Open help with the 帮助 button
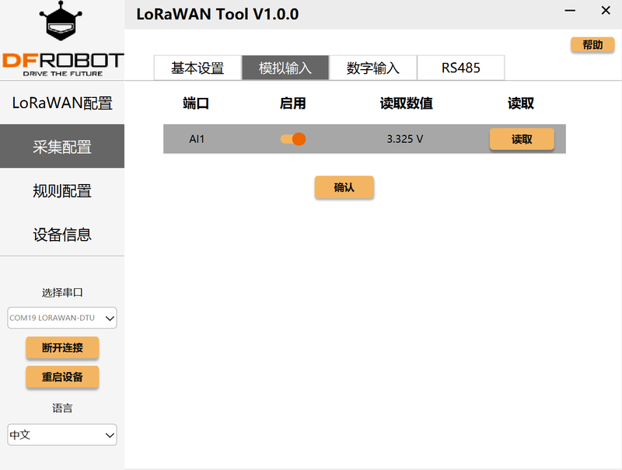 click(x=592, y=45)
